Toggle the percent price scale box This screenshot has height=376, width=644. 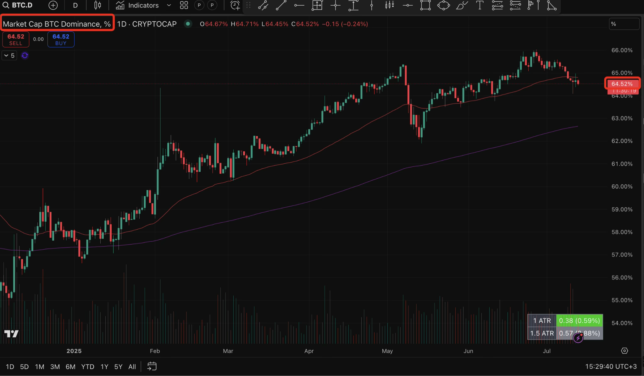pyautogui.click(x=624, y=24)
